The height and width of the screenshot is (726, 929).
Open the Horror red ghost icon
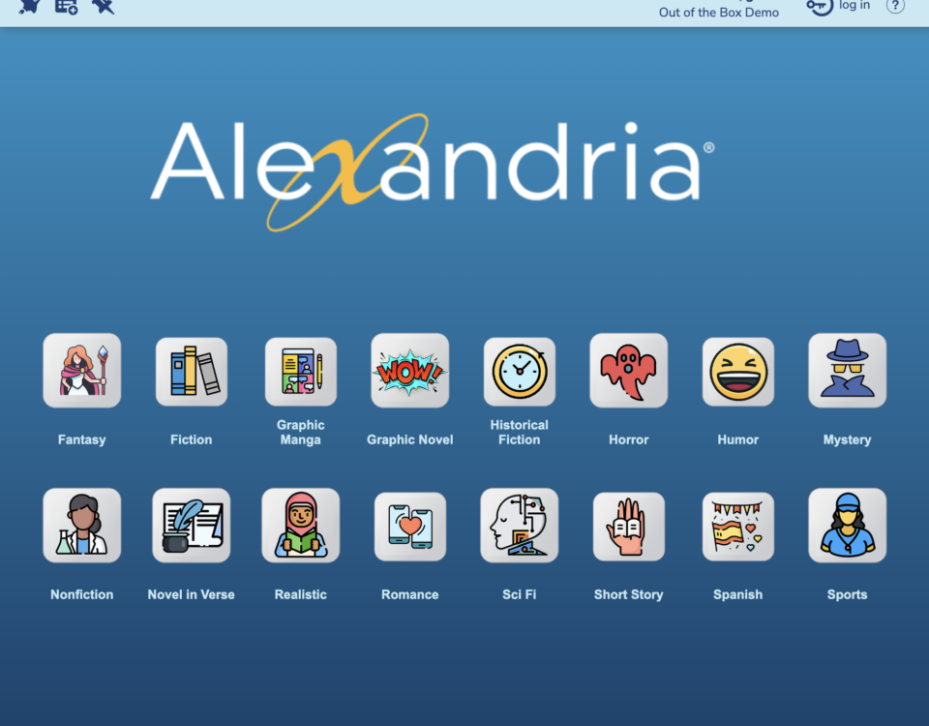pyautogui.click(x=629, y=371)
